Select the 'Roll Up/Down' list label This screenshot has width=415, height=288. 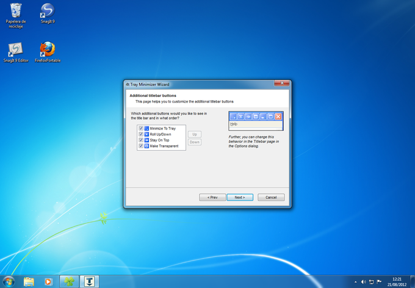pyautogui.click(x=161, y=134)
